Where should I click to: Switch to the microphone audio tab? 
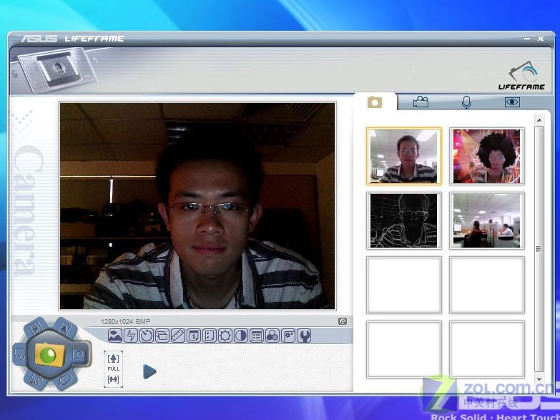click(466, 102)
